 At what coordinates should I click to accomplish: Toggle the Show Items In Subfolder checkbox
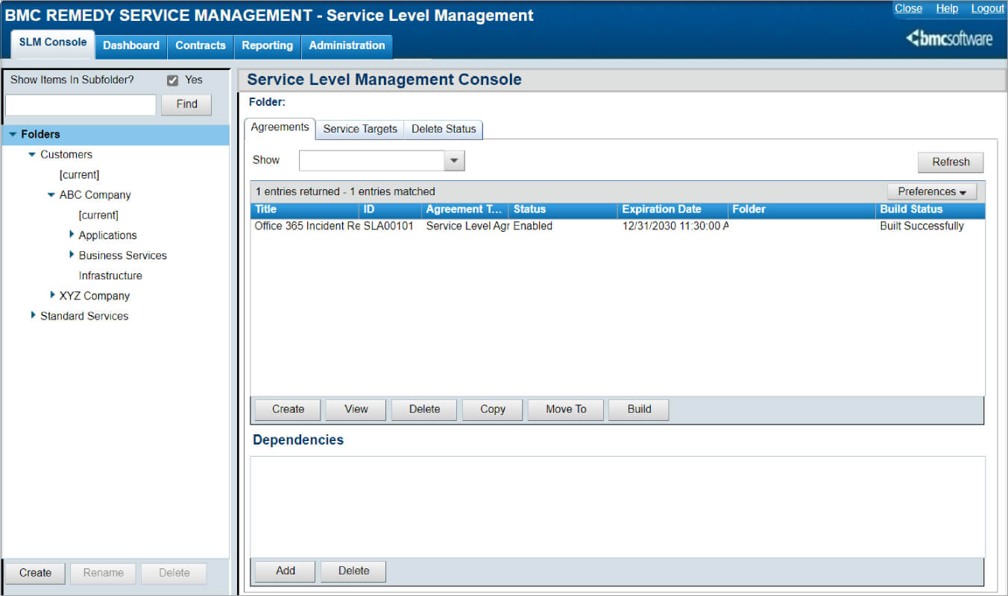(173, 80)
